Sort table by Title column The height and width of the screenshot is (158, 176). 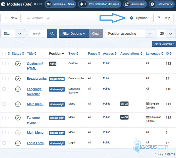click(32, 54)
